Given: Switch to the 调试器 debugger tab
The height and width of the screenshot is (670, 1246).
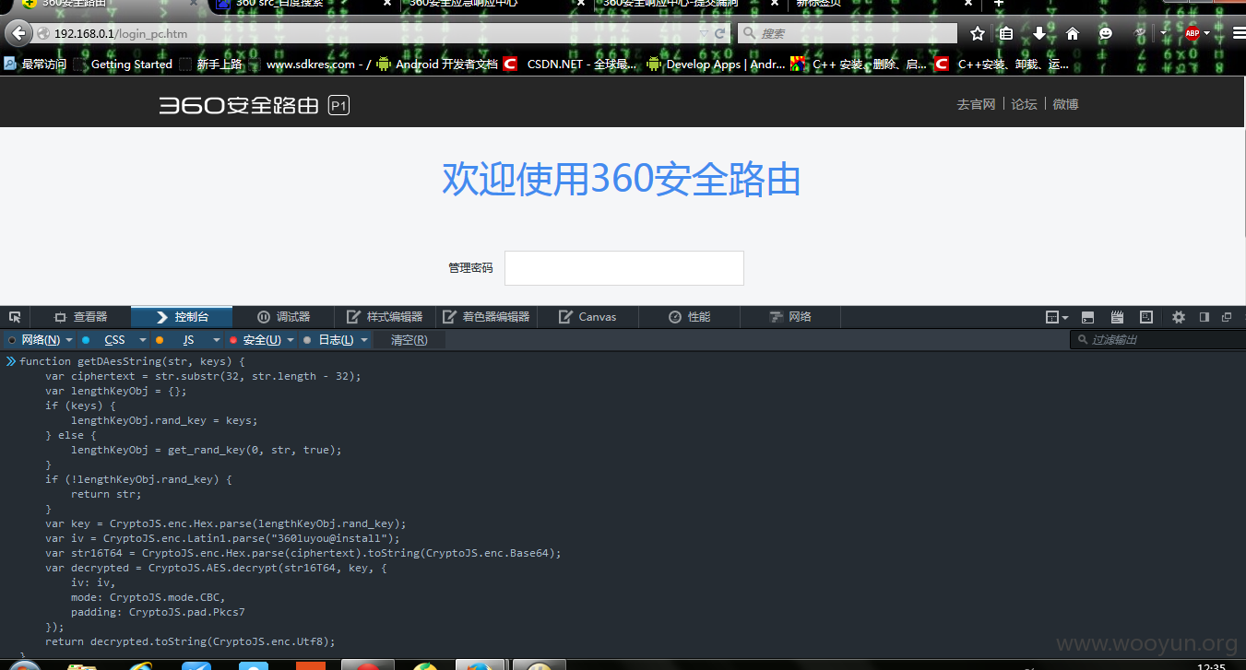Looking at the screenshot, I should click(283, 317).
